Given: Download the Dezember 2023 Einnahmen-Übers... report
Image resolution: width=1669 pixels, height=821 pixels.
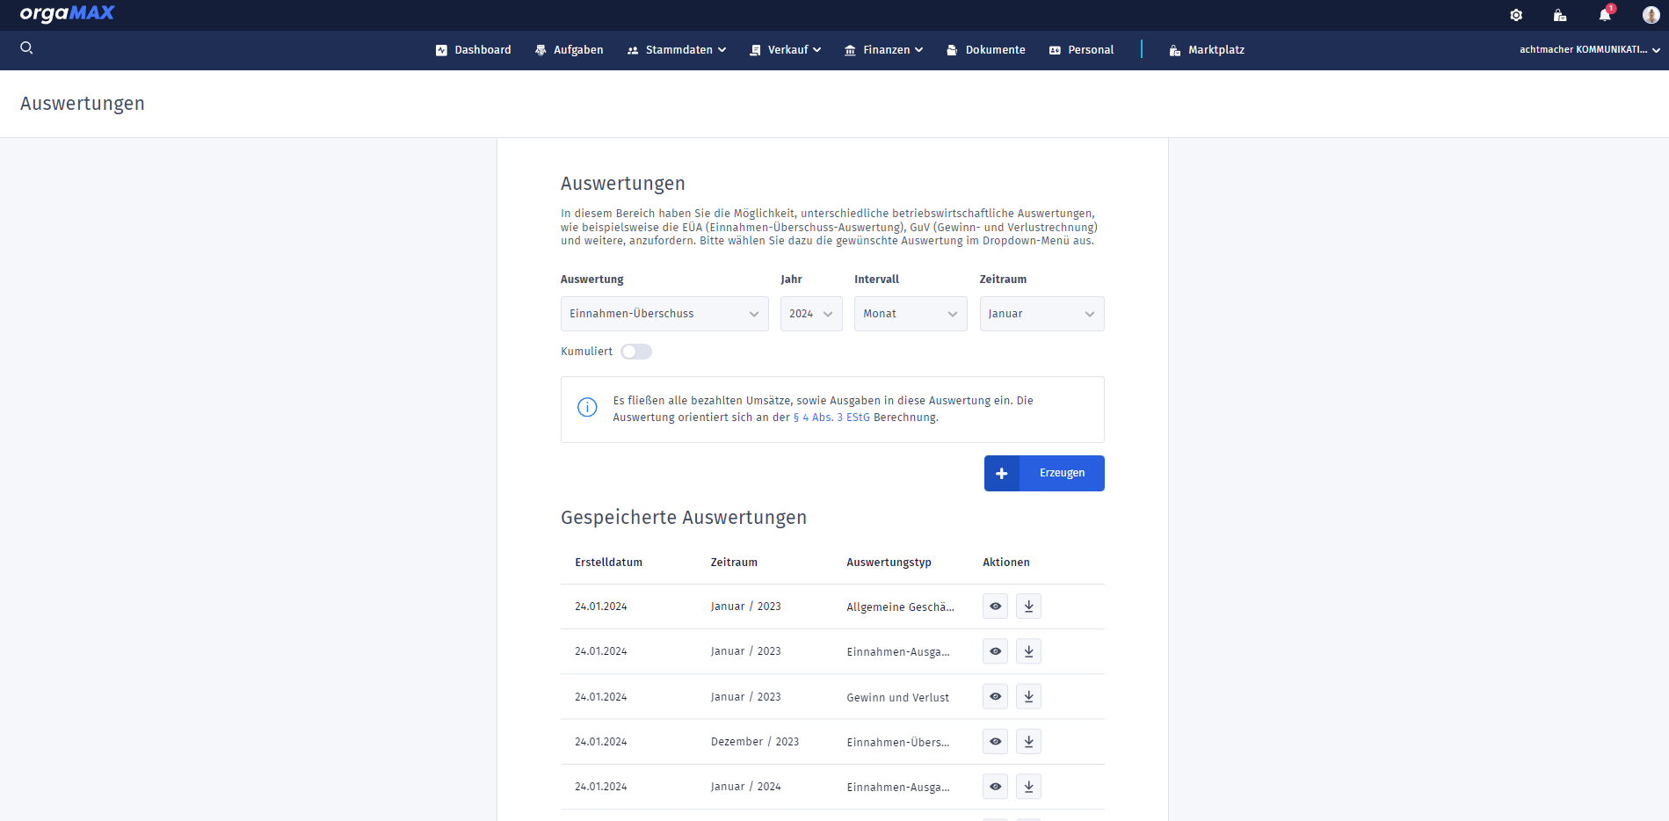Looking at the screenshot, I should click(1028, 742).
